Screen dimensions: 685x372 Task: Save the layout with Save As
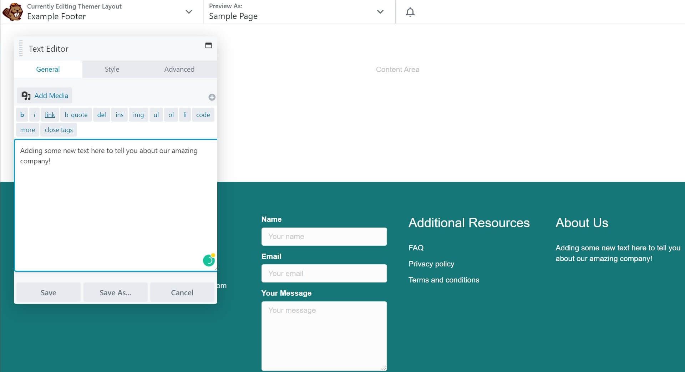(x=115, y=292)
